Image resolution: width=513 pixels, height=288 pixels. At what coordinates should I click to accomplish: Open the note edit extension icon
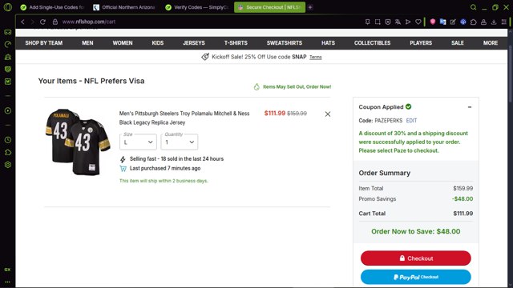pos(453,22)
